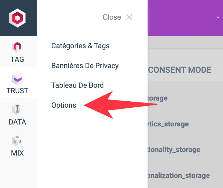The image size is (223, 188).
Task: Expand the dropdown arrow in purple header
Action: [x=218, y=17]
